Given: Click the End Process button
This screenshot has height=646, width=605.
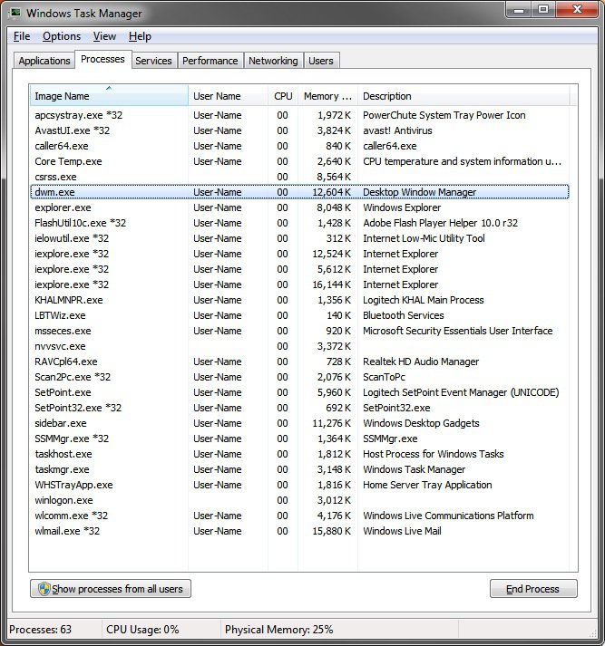Looking at the screenshot, I should pos(532,589).
